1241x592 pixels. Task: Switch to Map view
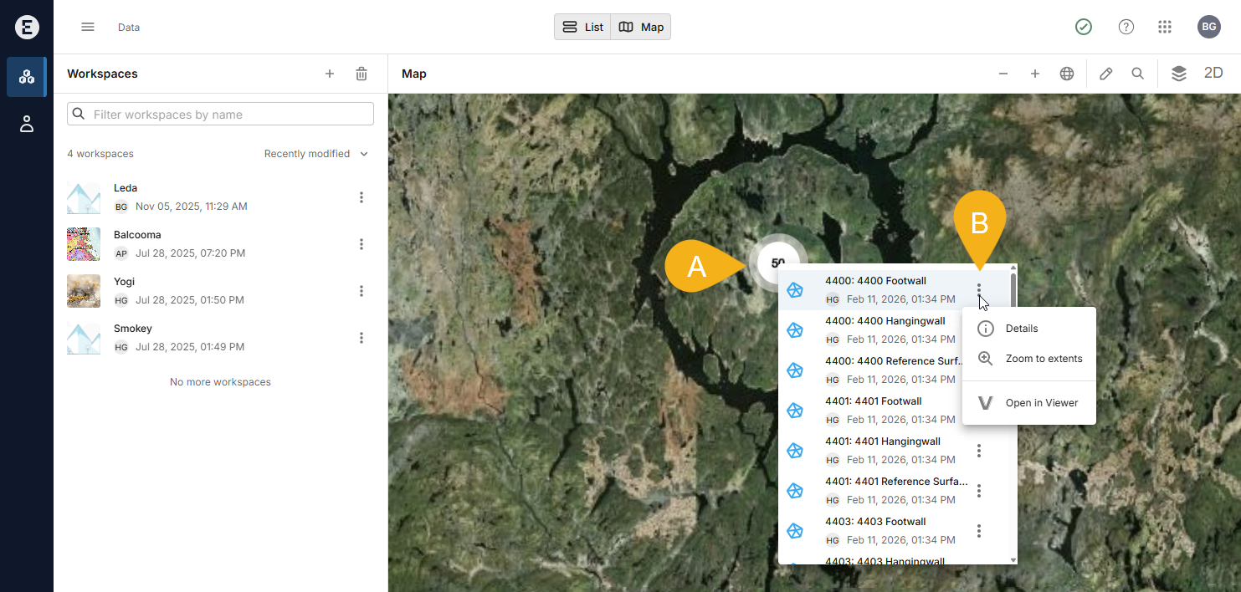tap(641, 27)
